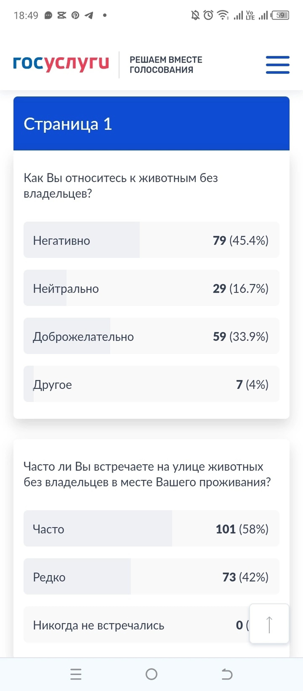Viewport: 303px width, 691px height.
Task: Select the Негативно answer option
Action: tap(151, 240)
